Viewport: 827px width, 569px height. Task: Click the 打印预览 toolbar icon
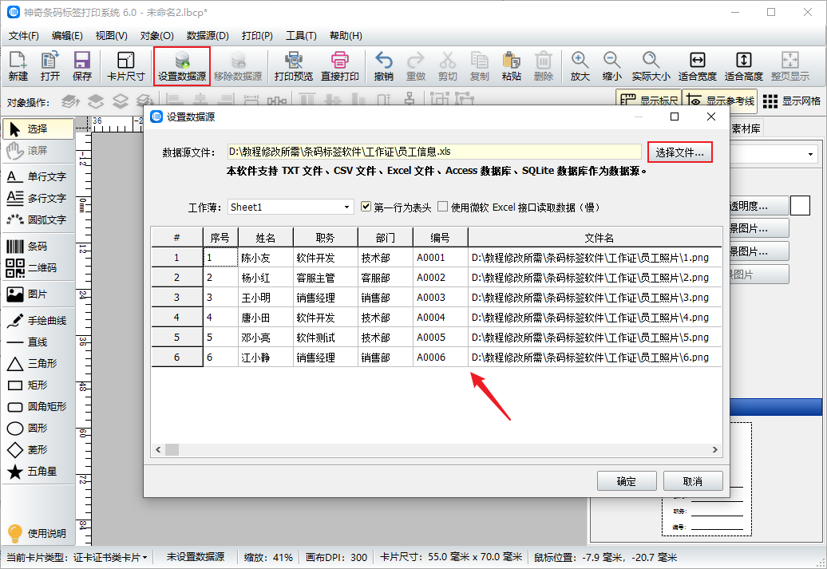293,65
